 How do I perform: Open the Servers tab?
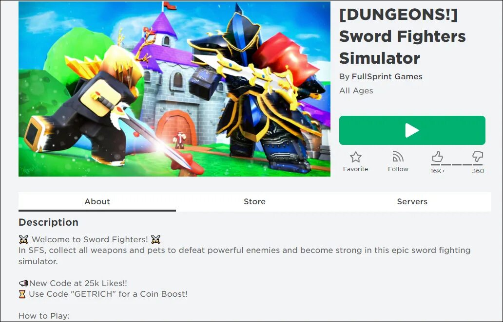point(412,202)
